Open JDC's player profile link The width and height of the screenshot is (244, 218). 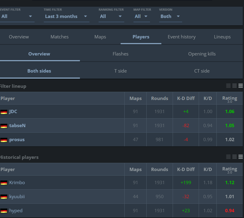[x=13, y=112]
